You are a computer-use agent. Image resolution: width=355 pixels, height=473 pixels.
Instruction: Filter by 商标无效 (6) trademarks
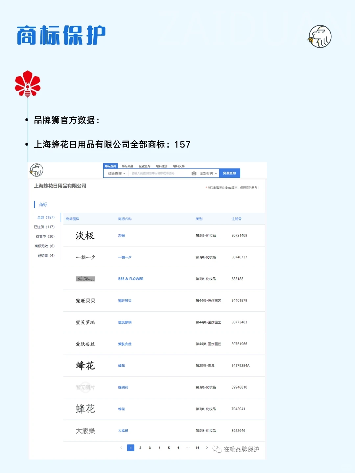(x=44, y=246)
